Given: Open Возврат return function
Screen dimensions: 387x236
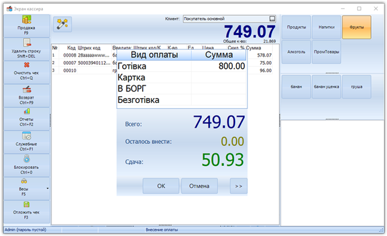Looking at the screenshot, I should 27,96.
